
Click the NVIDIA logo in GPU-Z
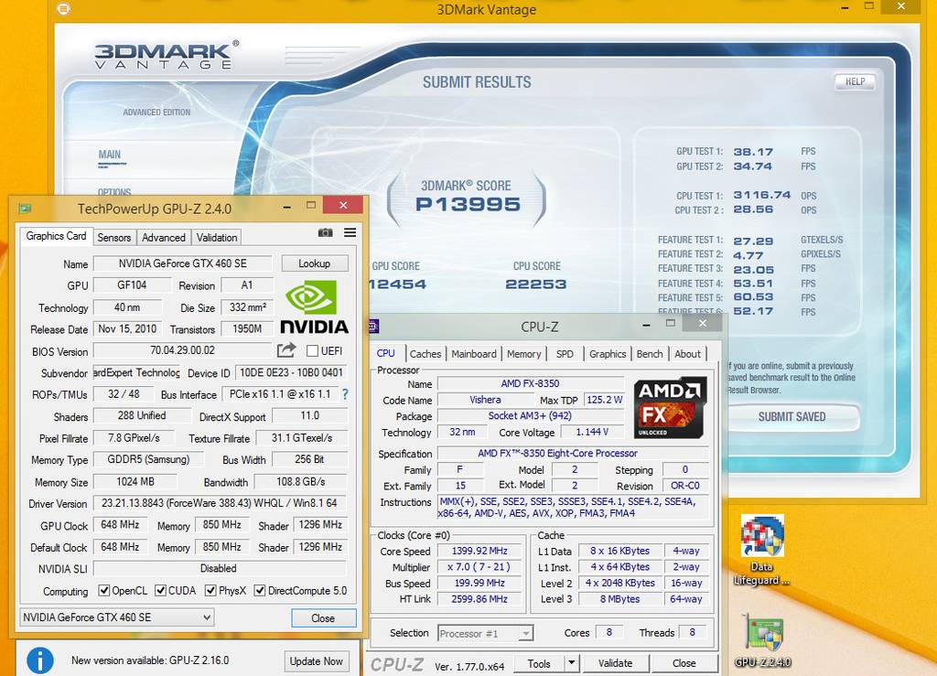[x=314, y=306]
